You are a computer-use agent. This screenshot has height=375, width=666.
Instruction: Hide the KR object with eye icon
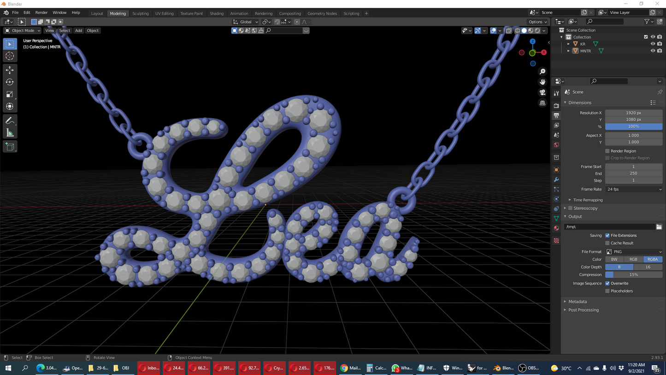pos(653,44)
